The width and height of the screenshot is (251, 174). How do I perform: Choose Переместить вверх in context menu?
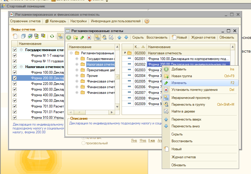(x=200, y=119)
